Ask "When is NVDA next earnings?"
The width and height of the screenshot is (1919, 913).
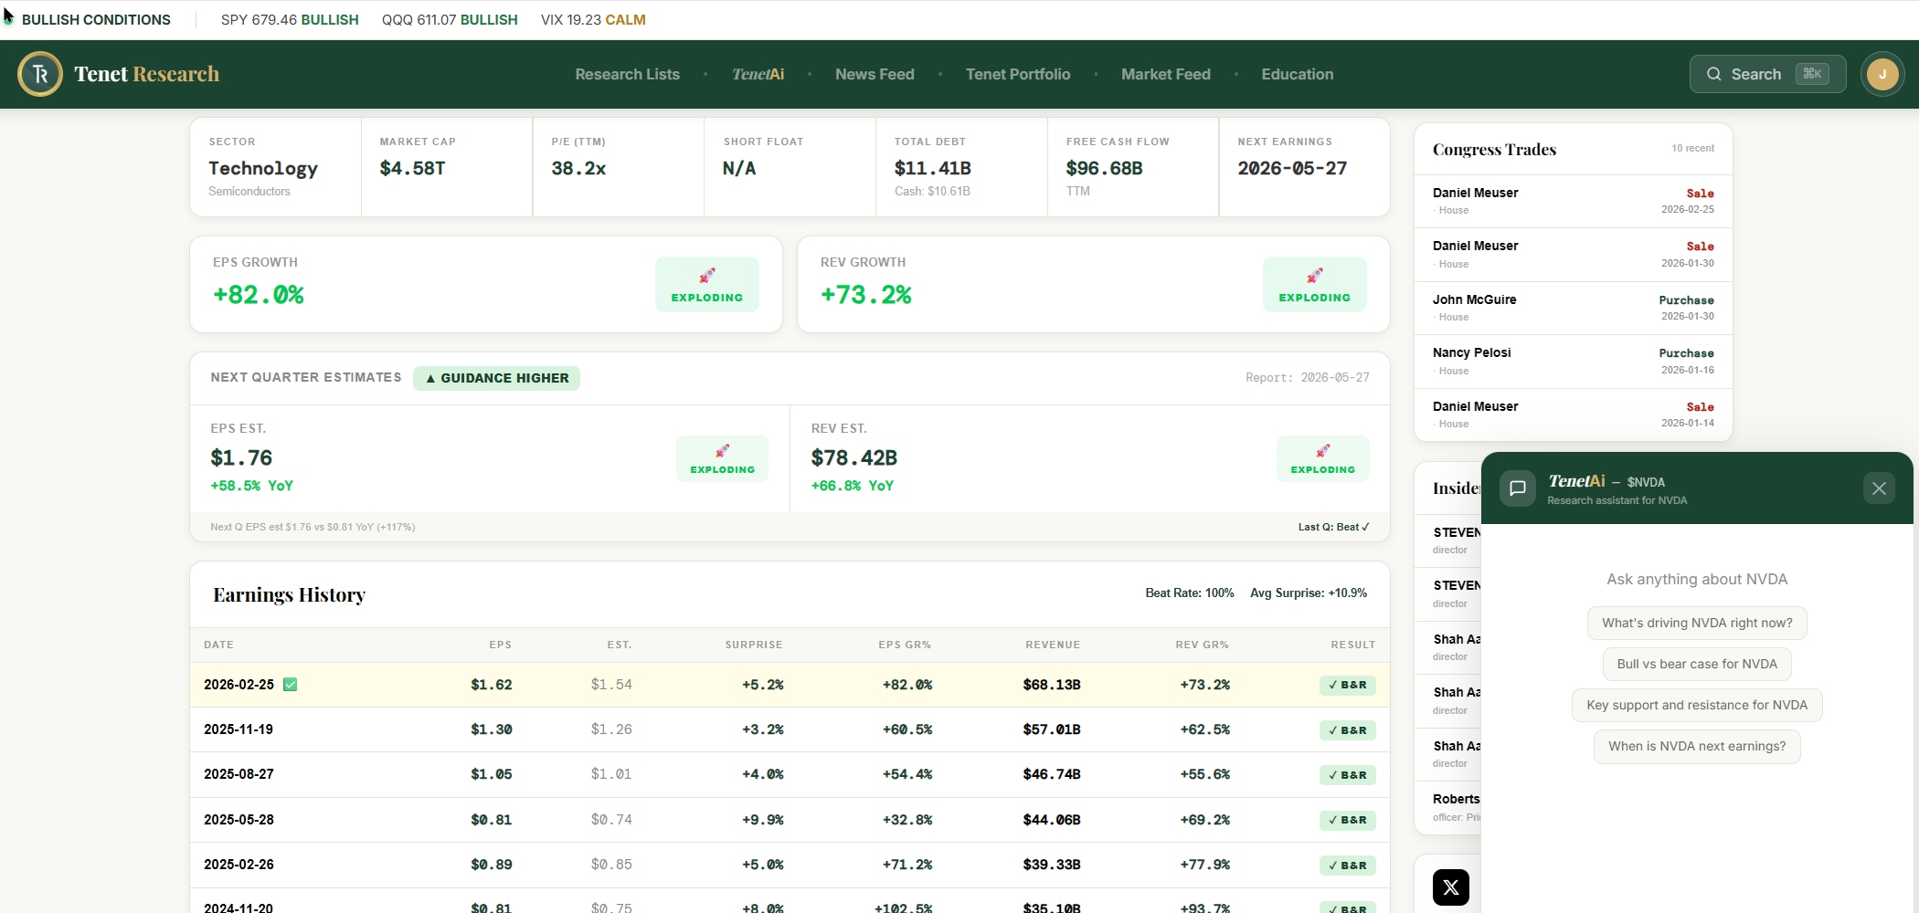tap(1697, 746)
